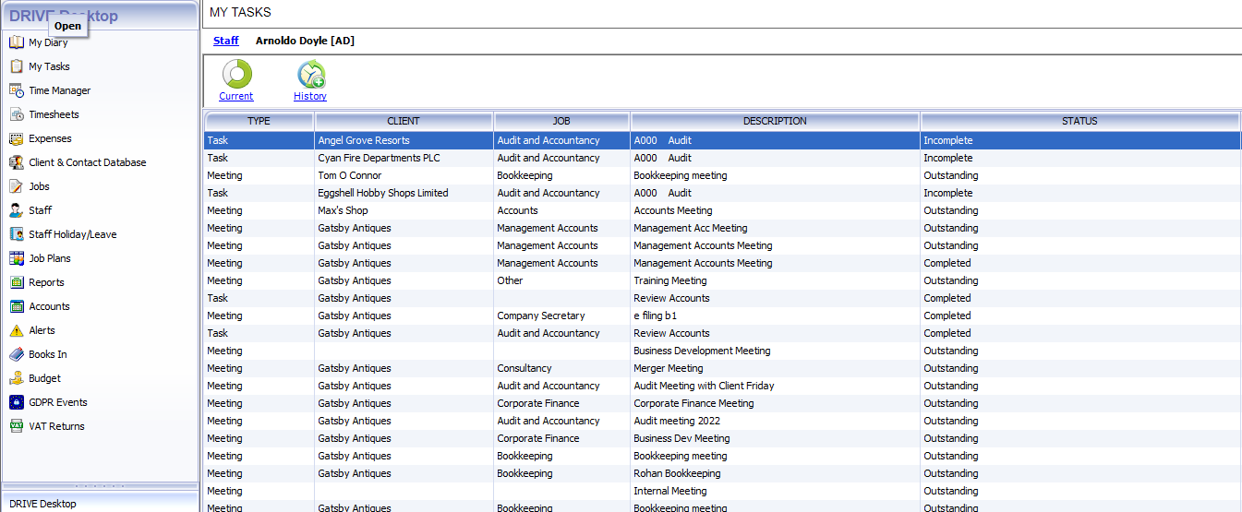This screenshot has height=512, width=1242.
Task: Select the Eggshell Hobby Shops Limited row
Action: (722, 193)
